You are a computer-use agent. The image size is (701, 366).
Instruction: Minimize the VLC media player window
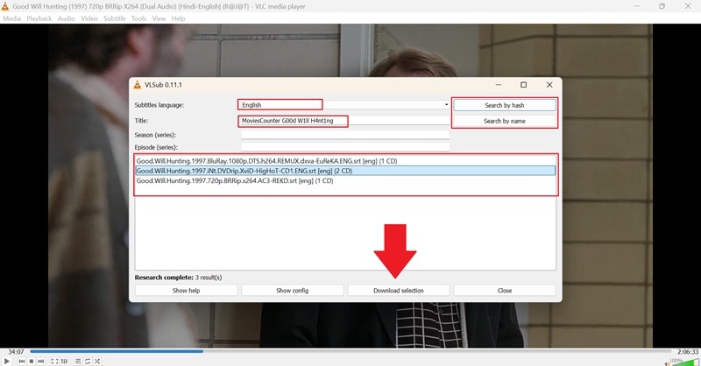point(637,6)
